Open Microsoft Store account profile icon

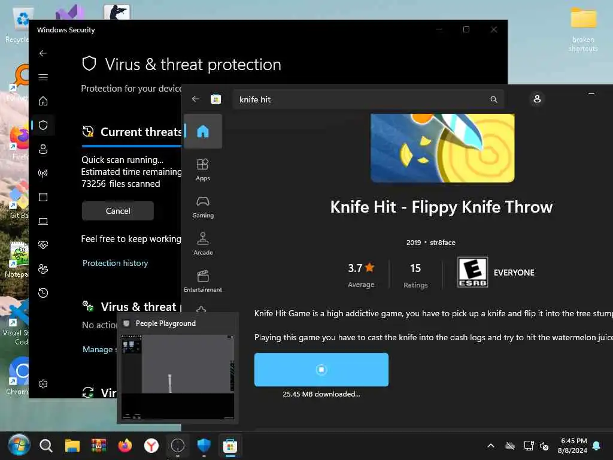tap(537, 99)
